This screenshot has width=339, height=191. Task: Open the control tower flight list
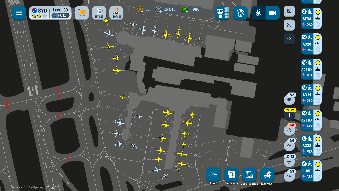[222, 13]
